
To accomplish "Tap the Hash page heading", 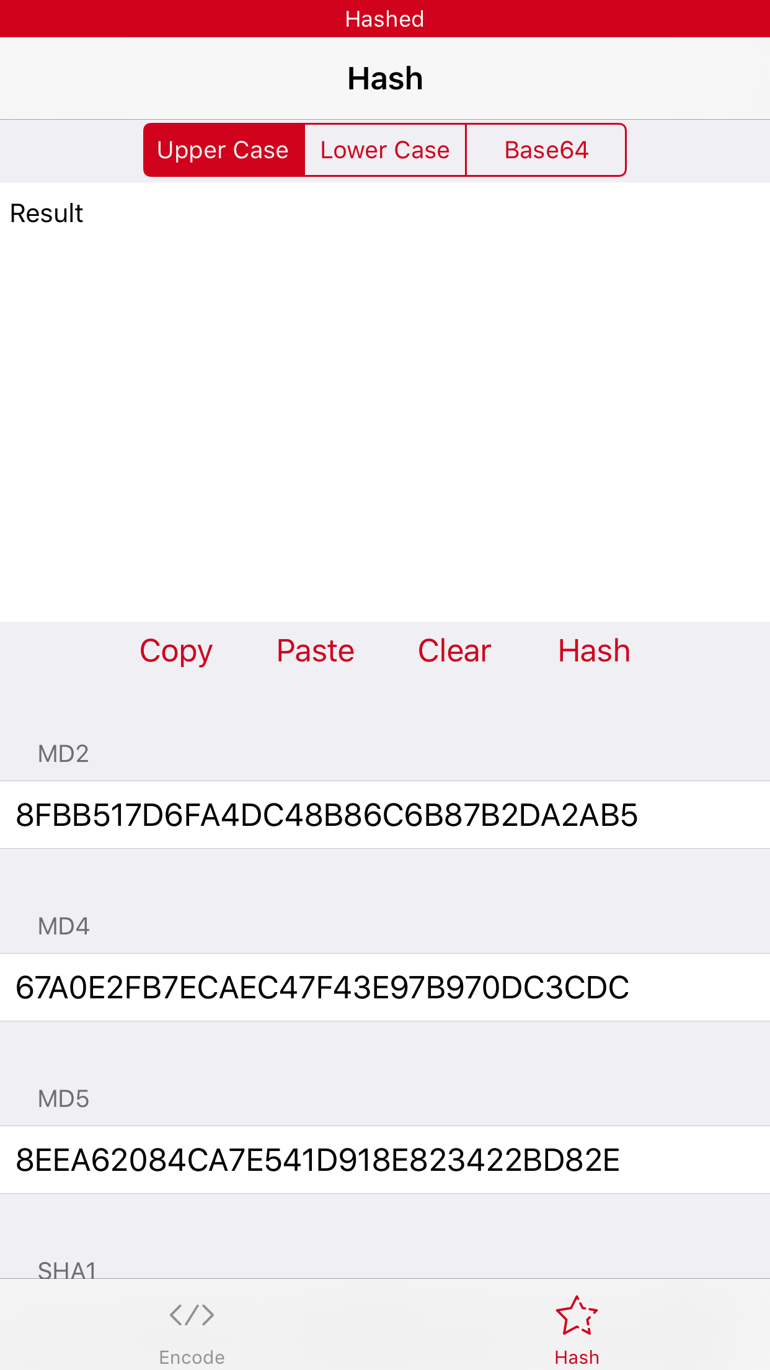I will (x=384, y=78).
